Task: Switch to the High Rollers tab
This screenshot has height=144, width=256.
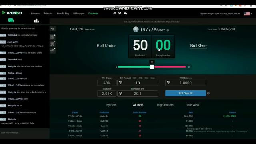Action: [x=165, y=105]
